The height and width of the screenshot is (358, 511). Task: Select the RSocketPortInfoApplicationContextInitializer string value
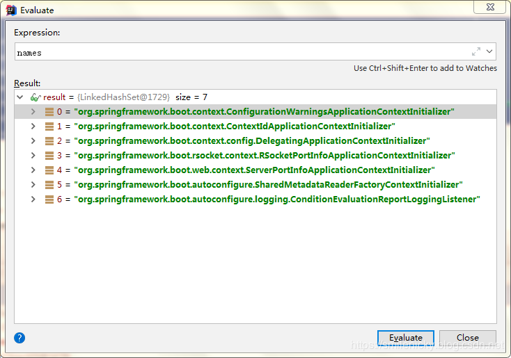(x=265, y=156)
